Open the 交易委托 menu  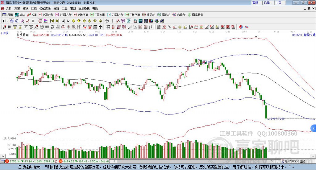[x=84, y=8]
